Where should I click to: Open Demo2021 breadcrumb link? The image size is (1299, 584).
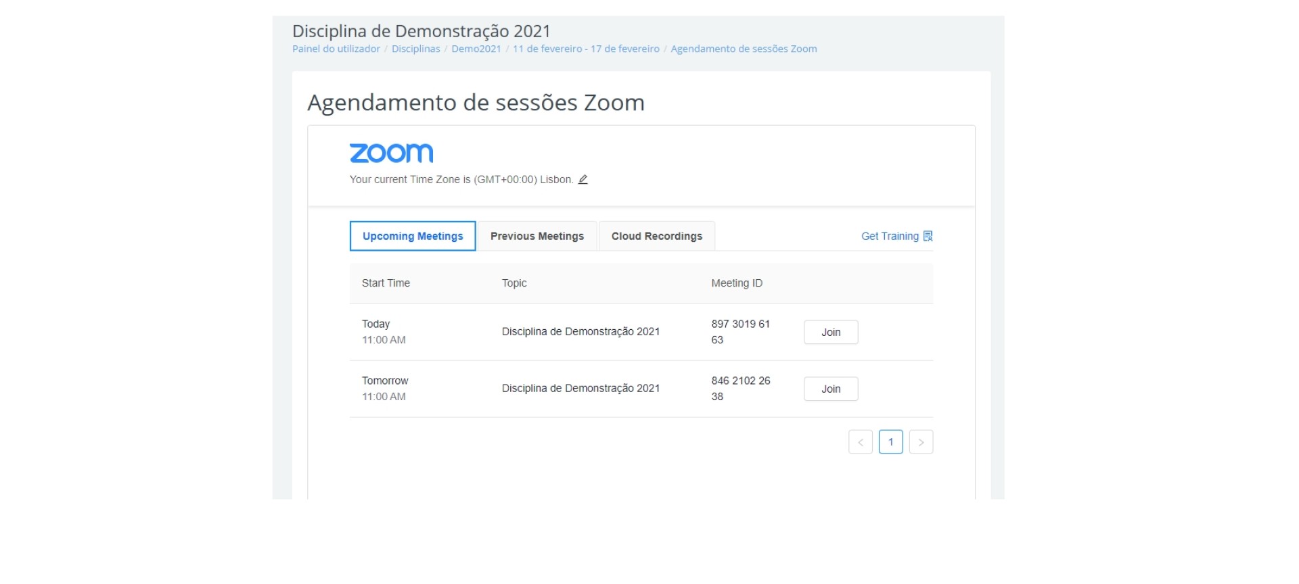click(476, 49)
